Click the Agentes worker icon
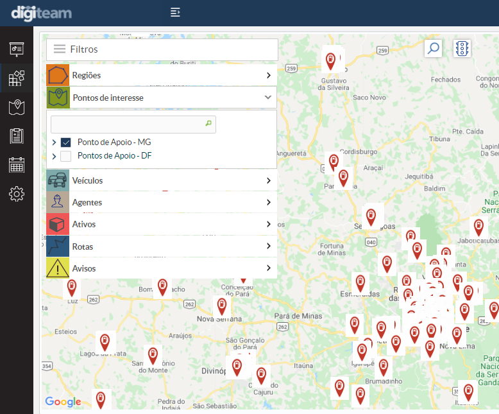 coord(58,202)
